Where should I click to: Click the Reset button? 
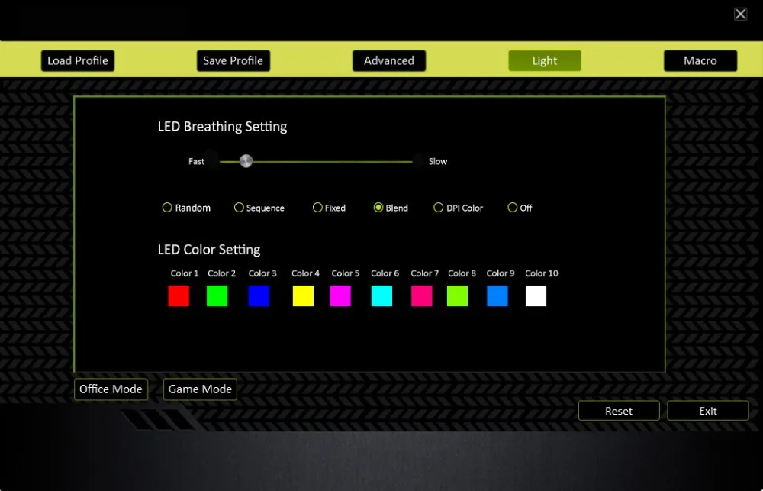pos(619,411)
